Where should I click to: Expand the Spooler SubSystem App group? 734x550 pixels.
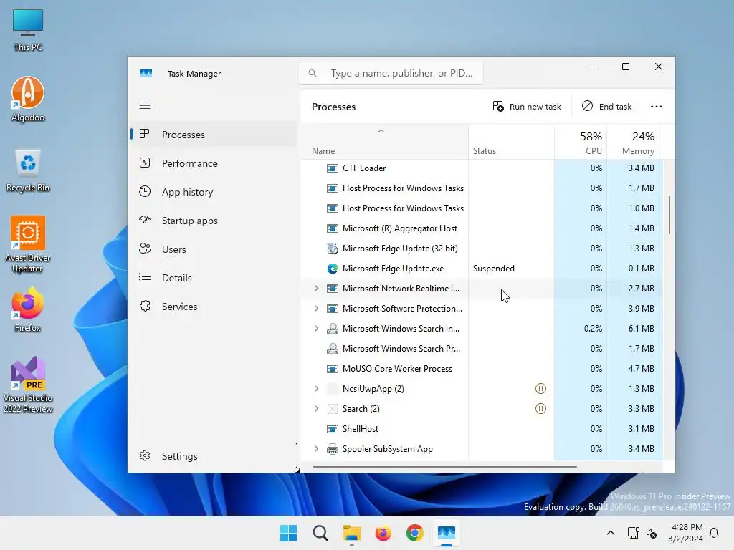coord(316,449)
